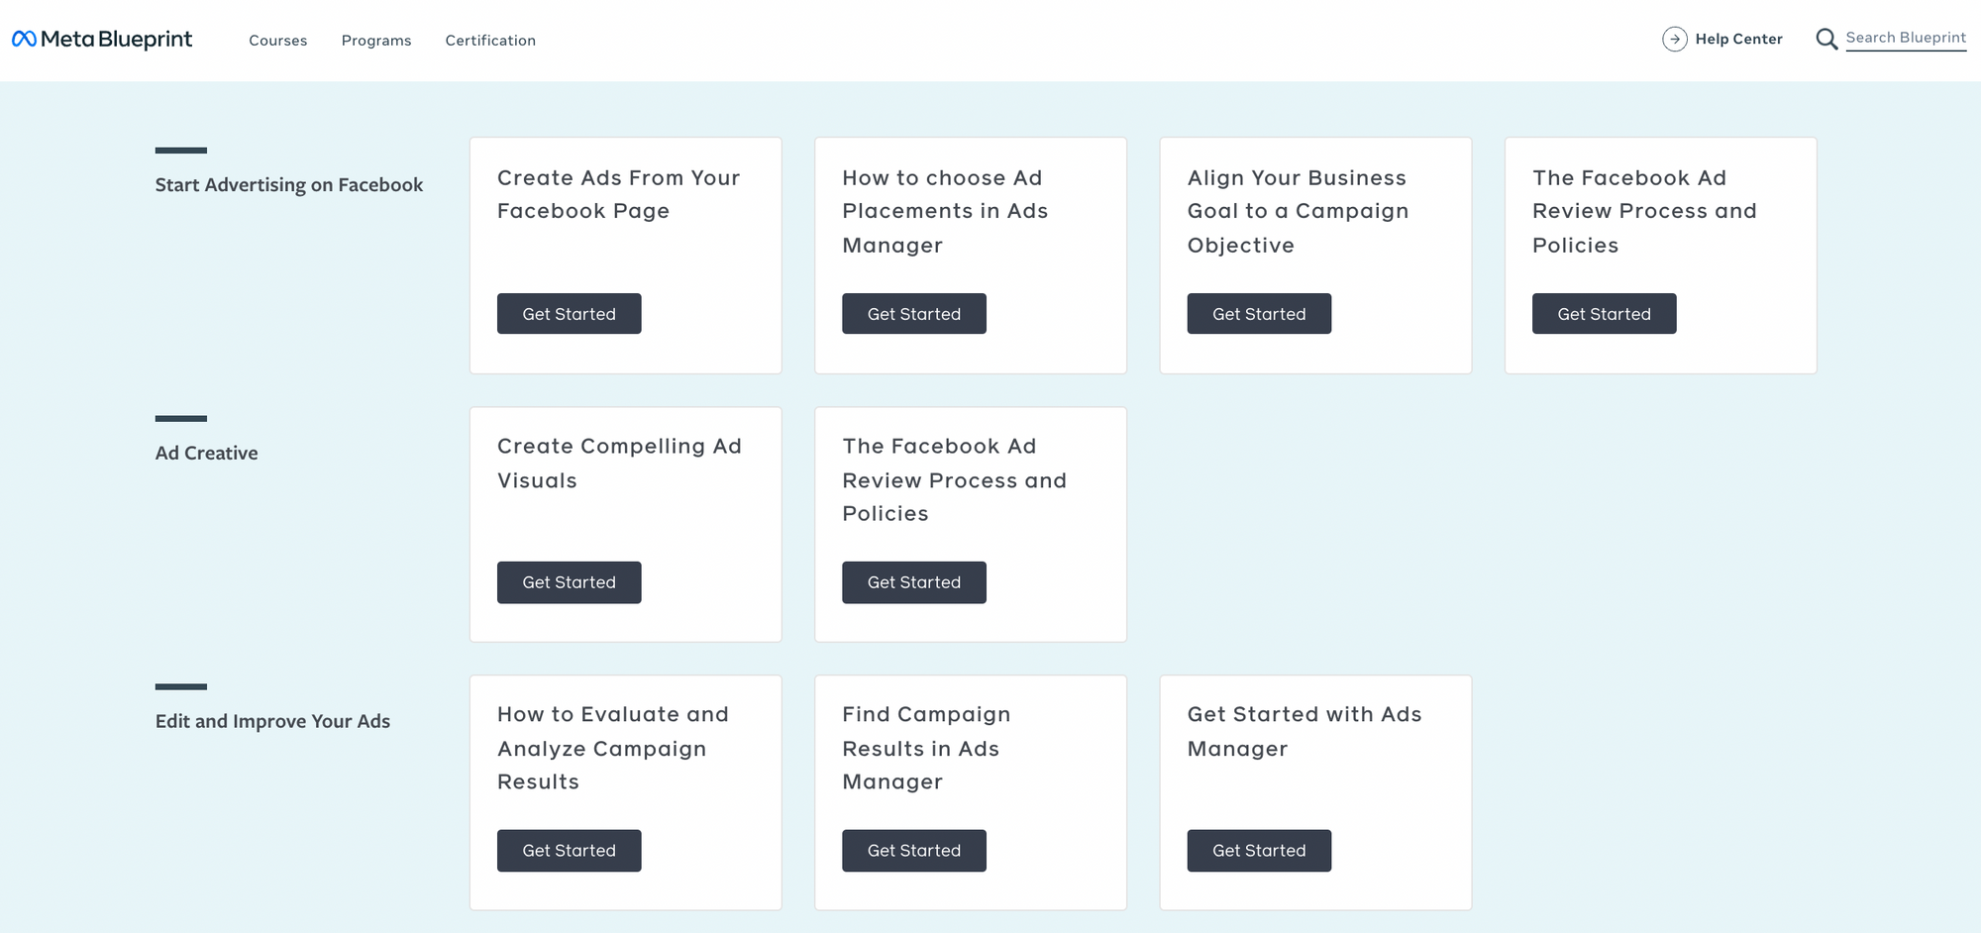Open the Courses menu
This screenshot has width=1981, height=933.
coord(278,41)
